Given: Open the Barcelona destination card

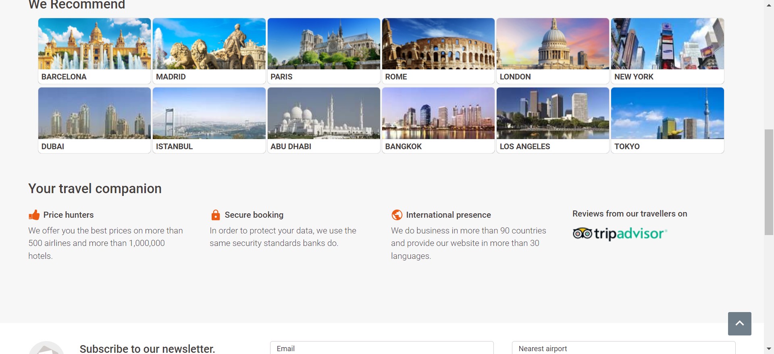Looking at the screenshot, I should tap(94, 50).
